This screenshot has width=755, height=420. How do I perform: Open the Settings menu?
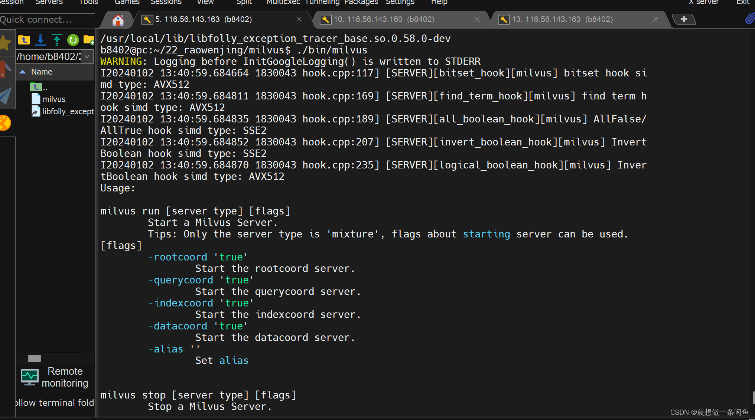coord(400,2)
